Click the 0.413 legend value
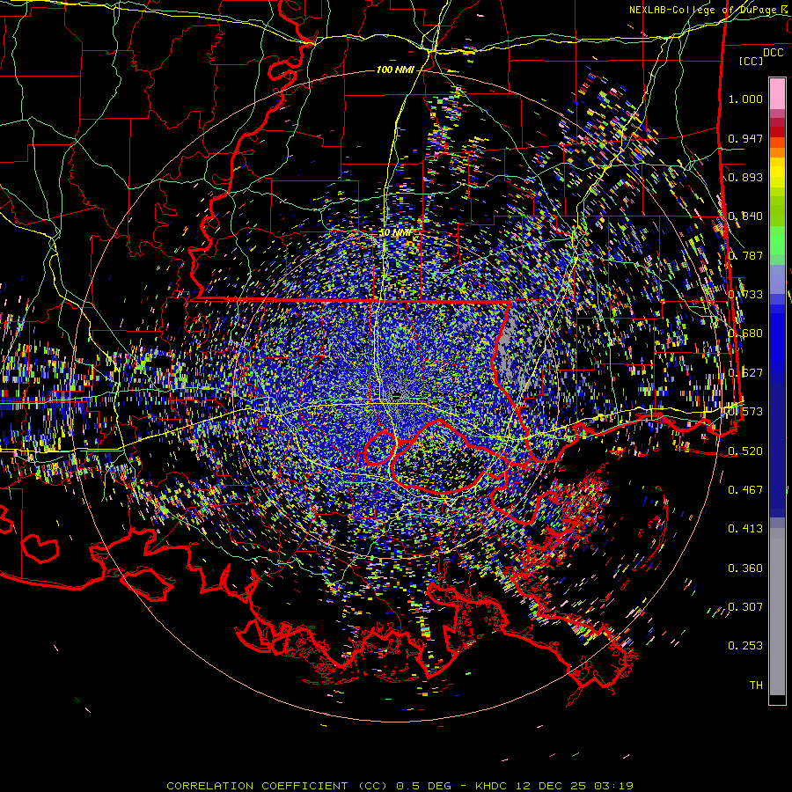Image resolution: width=792 pixels, height=792 pixels. click(x=745, y=528)
